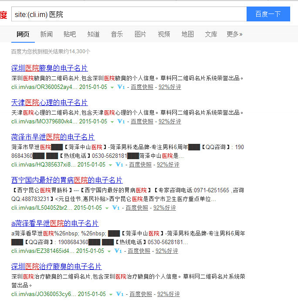Click the green URL cli.im/vas/OR360052ay4...
The width and height of the screenshot is (298, 303).
44,87
